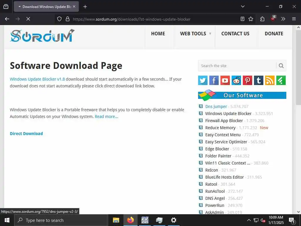
Task: Open Sordum Facebook page icon
Action: point(214,80)
